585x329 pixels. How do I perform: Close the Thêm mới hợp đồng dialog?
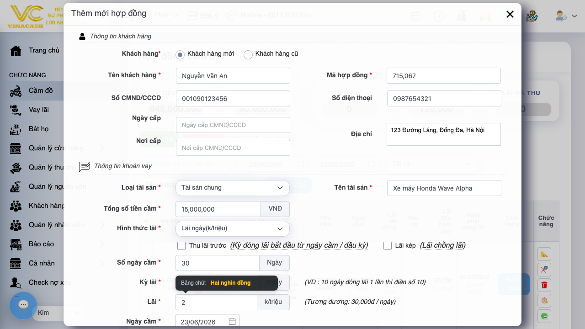510,14
